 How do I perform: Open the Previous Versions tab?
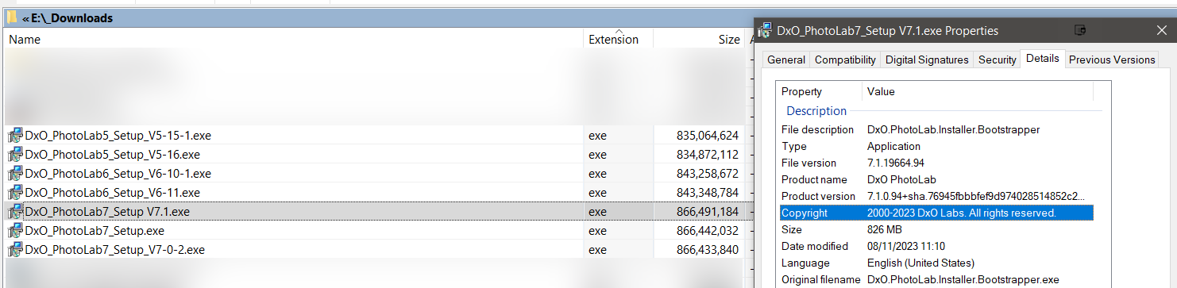coord(1112,60)
